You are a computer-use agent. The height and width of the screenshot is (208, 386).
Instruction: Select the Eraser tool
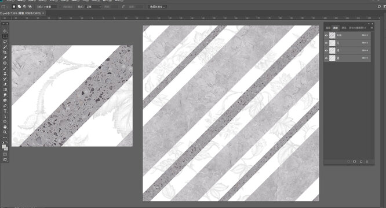coord(5,84)
